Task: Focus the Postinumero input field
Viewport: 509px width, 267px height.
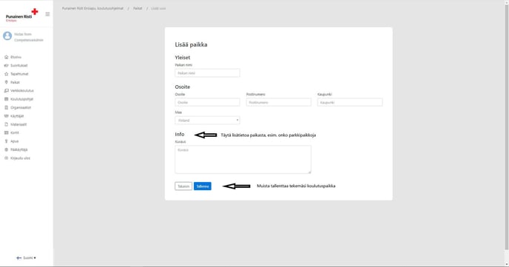Action: coord(278,102)
